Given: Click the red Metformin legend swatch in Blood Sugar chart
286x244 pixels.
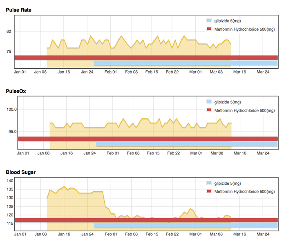Looking at the screenshot, I should point(209,191).
